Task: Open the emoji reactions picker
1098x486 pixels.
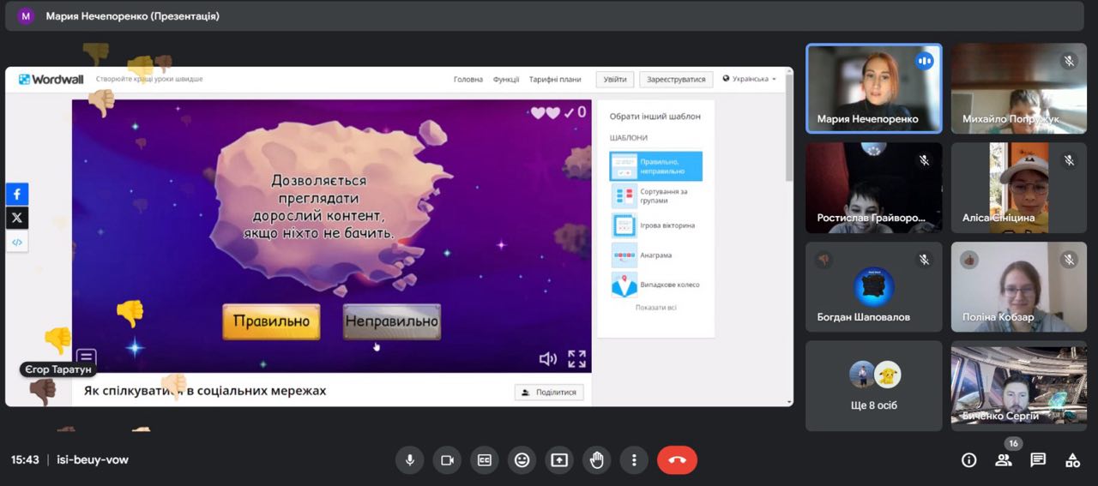Action: [522, 460]
